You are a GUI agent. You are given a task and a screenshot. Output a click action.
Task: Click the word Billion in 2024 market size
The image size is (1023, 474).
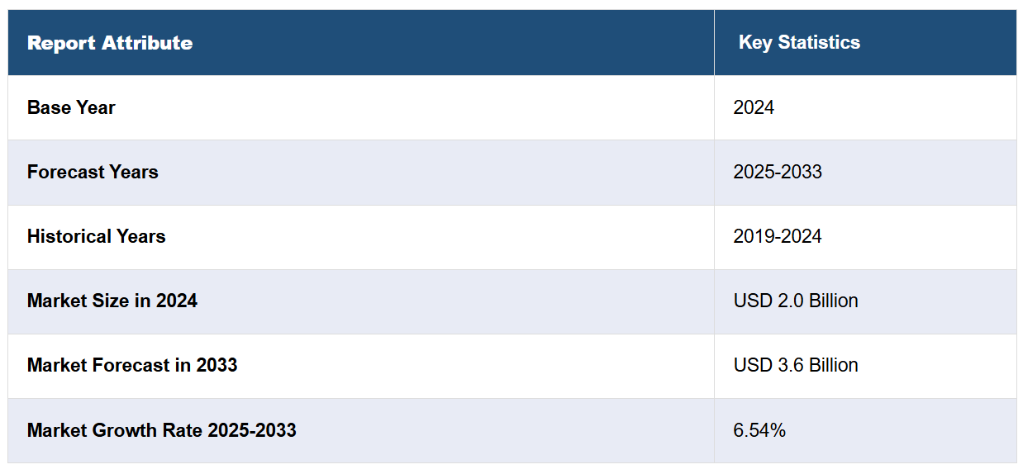[832, 301]
